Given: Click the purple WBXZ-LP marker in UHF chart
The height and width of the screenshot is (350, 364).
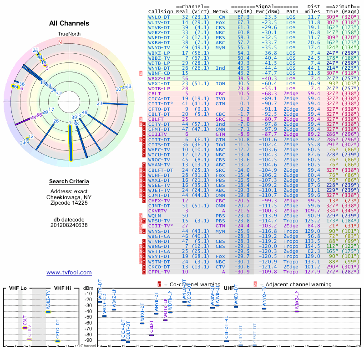Looking at the screenshot, I should tap(297, 311).
